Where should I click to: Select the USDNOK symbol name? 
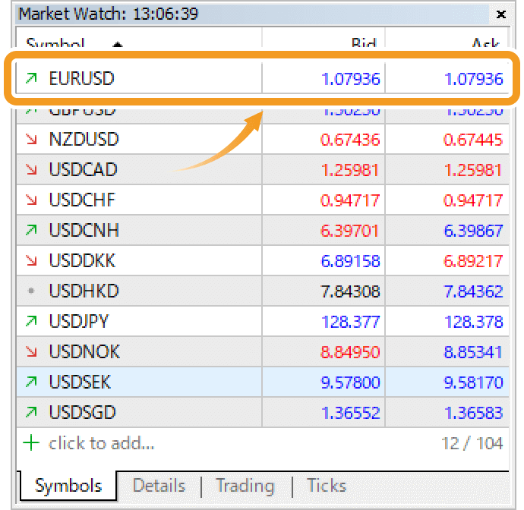click(x=84, y=351)
